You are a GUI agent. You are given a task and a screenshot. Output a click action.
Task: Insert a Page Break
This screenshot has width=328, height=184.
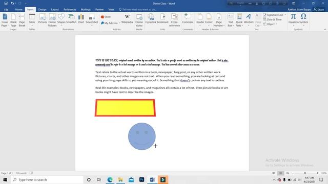(22, 20)
